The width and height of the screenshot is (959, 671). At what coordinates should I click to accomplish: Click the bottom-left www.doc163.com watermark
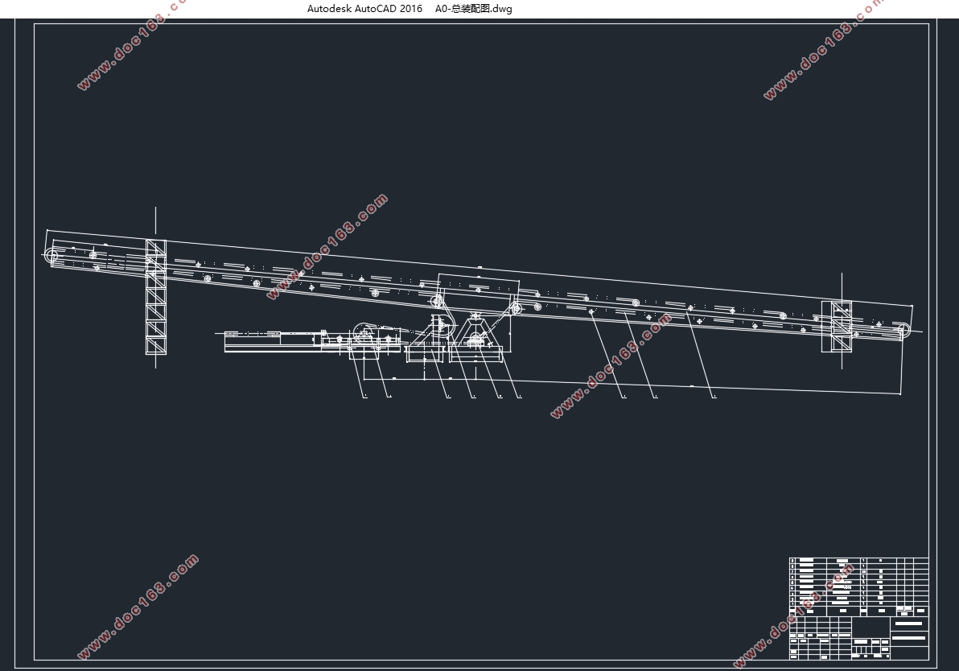137,607
